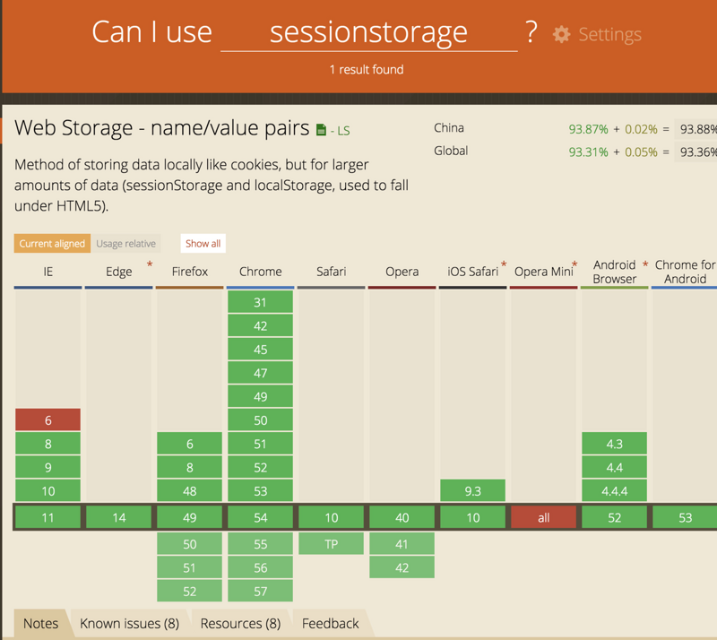The height and width of the screenshot is (640, 717).
Task: Select Opera Mini all red cell
Action: (544, 517)
